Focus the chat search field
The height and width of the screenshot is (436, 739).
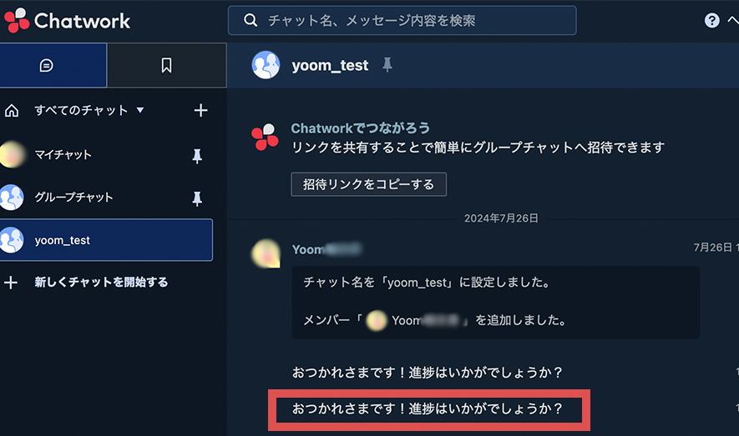coord(402,20)
